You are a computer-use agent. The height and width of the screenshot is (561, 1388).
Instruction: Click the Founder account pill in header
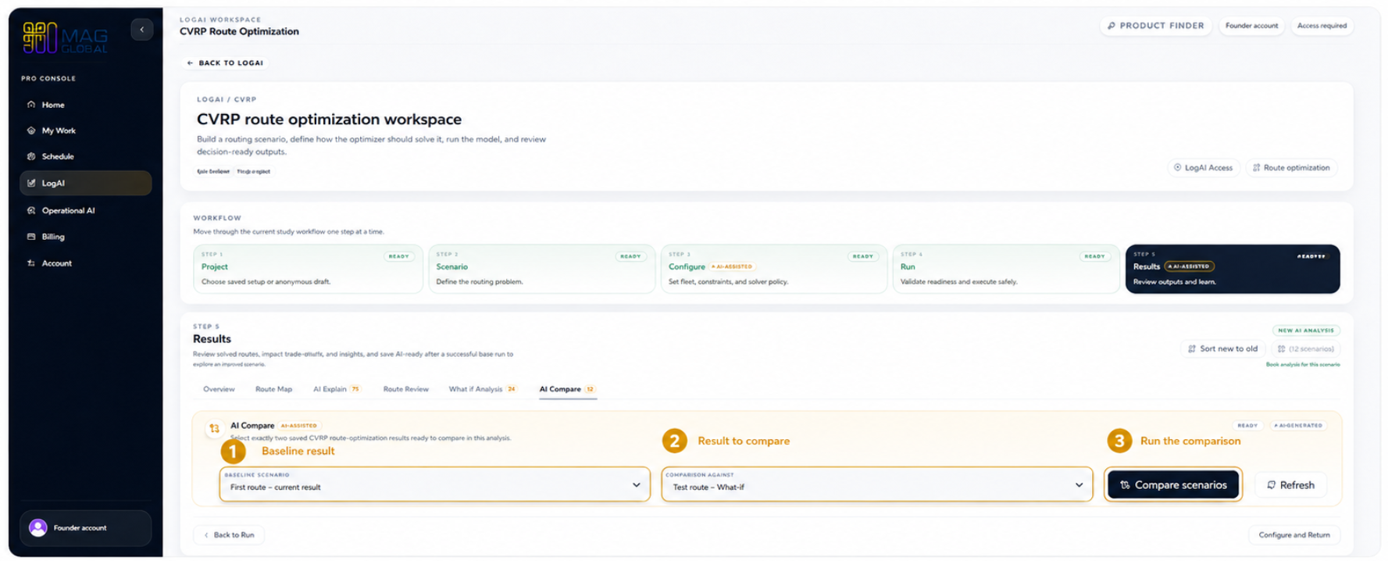1251,26
